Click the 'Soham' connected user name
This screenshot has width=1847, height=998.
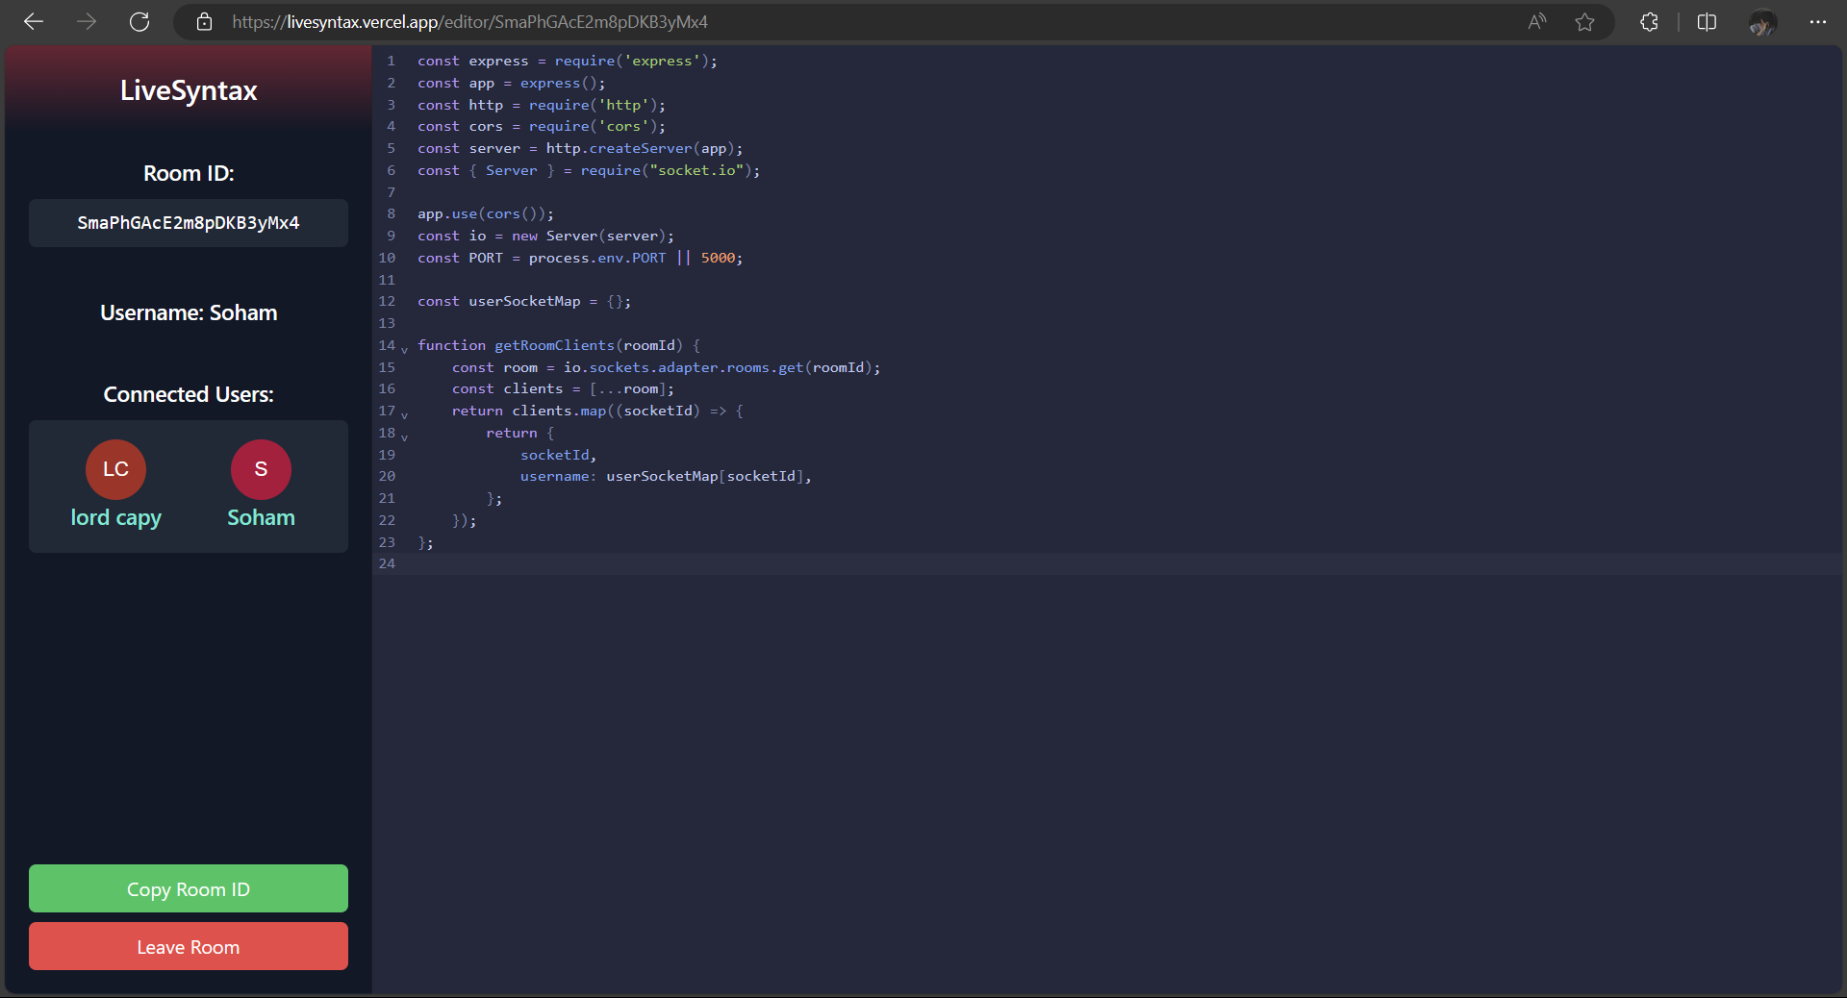pos(261,517)
